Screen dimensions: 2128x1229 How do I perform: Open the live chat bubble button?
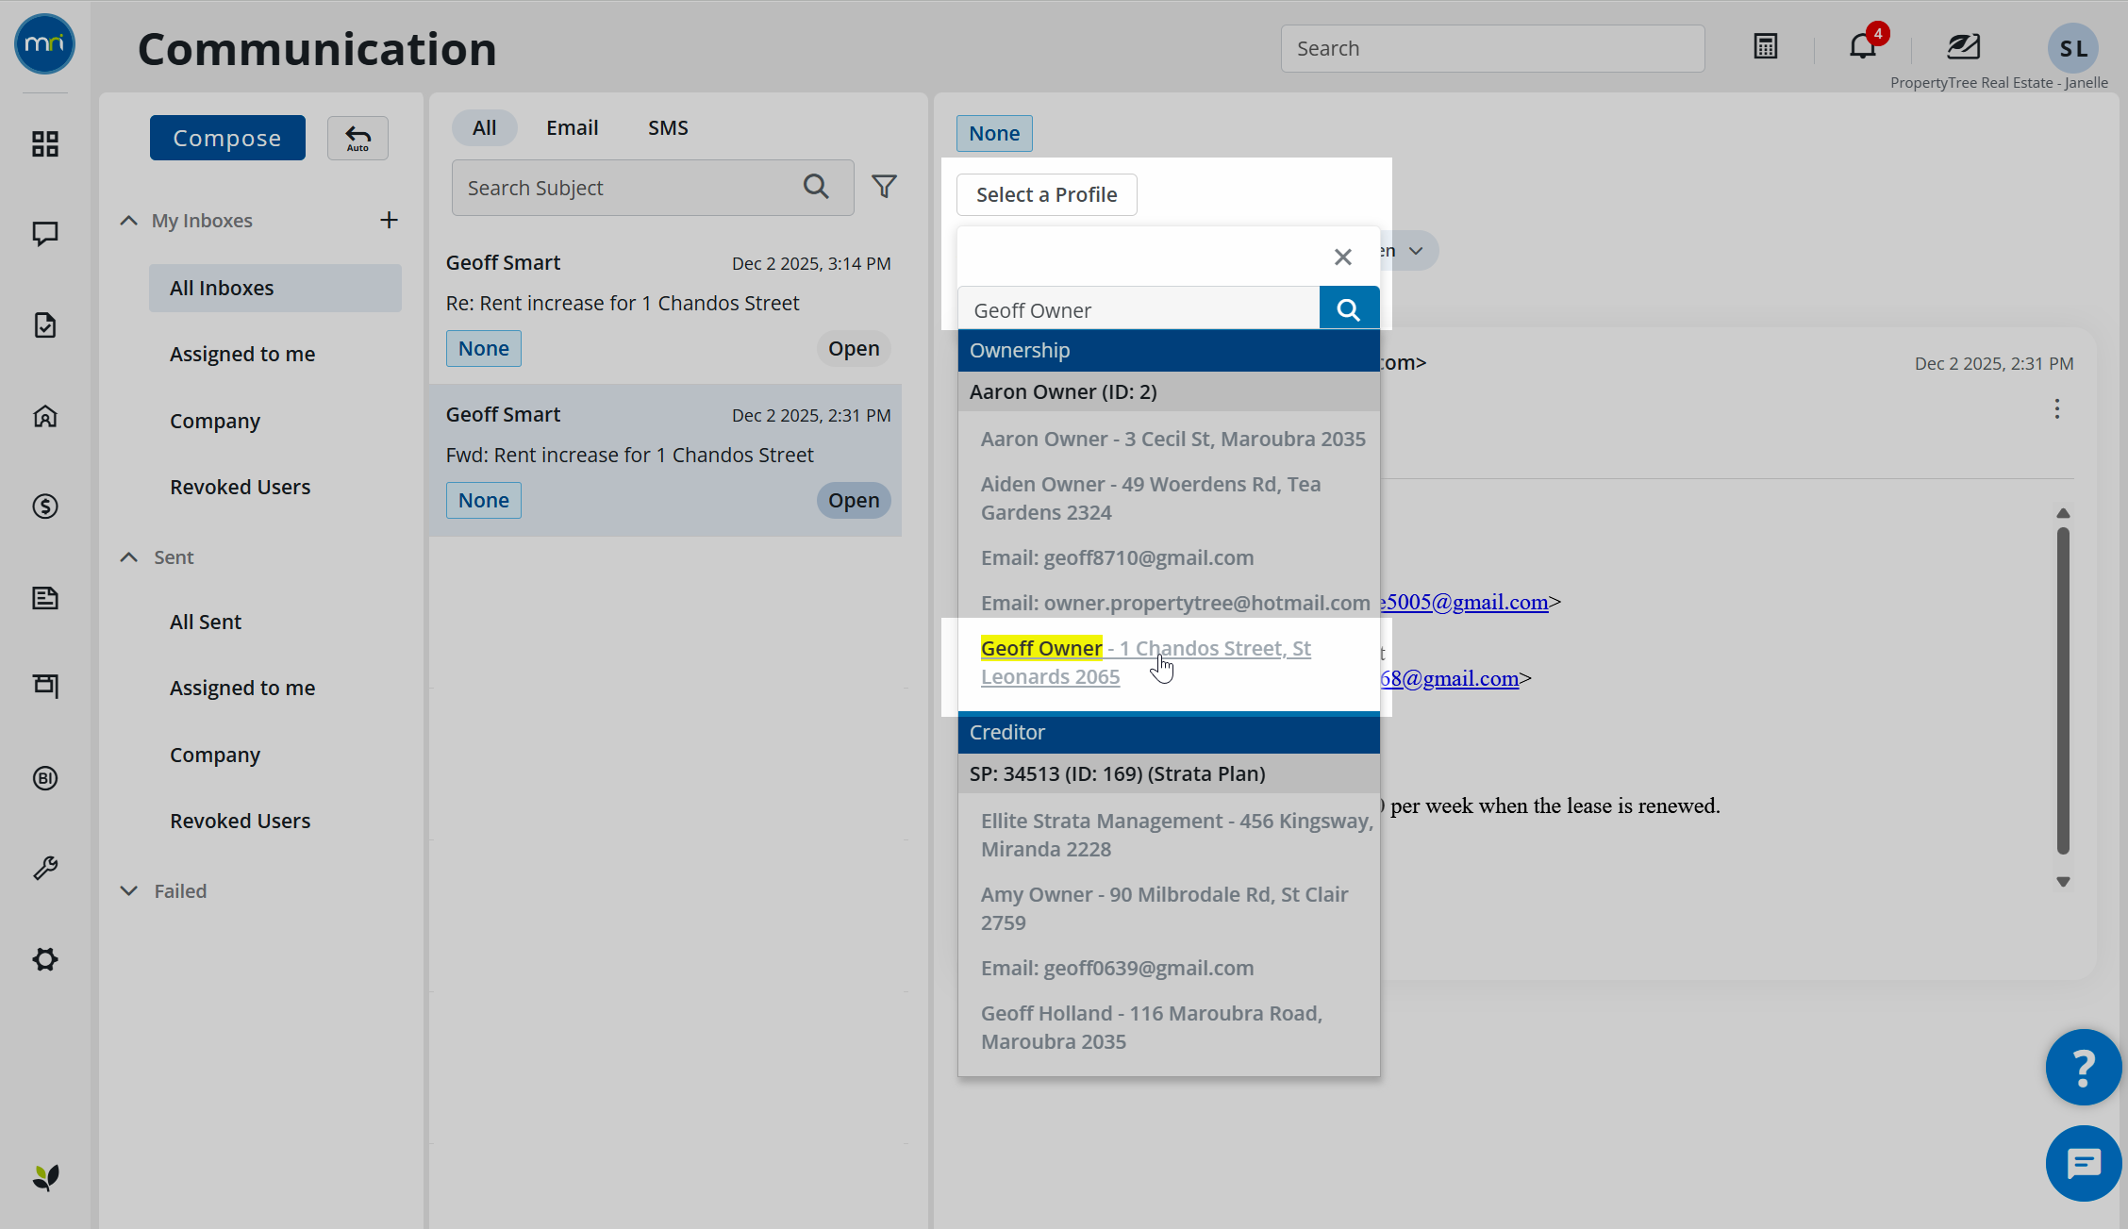click(x=2084, y=1164)
